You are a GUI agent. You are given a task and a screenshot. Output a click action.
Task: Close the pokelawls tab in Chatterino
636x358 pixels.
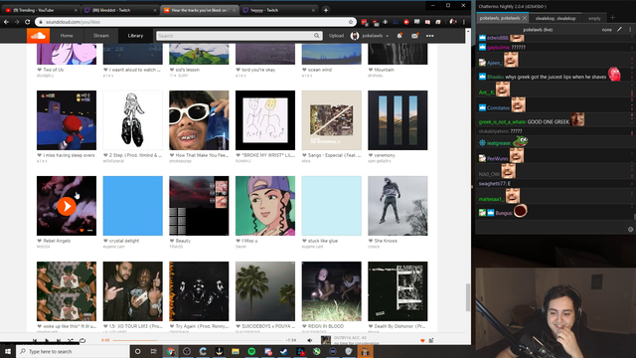(x=524, y=18)
